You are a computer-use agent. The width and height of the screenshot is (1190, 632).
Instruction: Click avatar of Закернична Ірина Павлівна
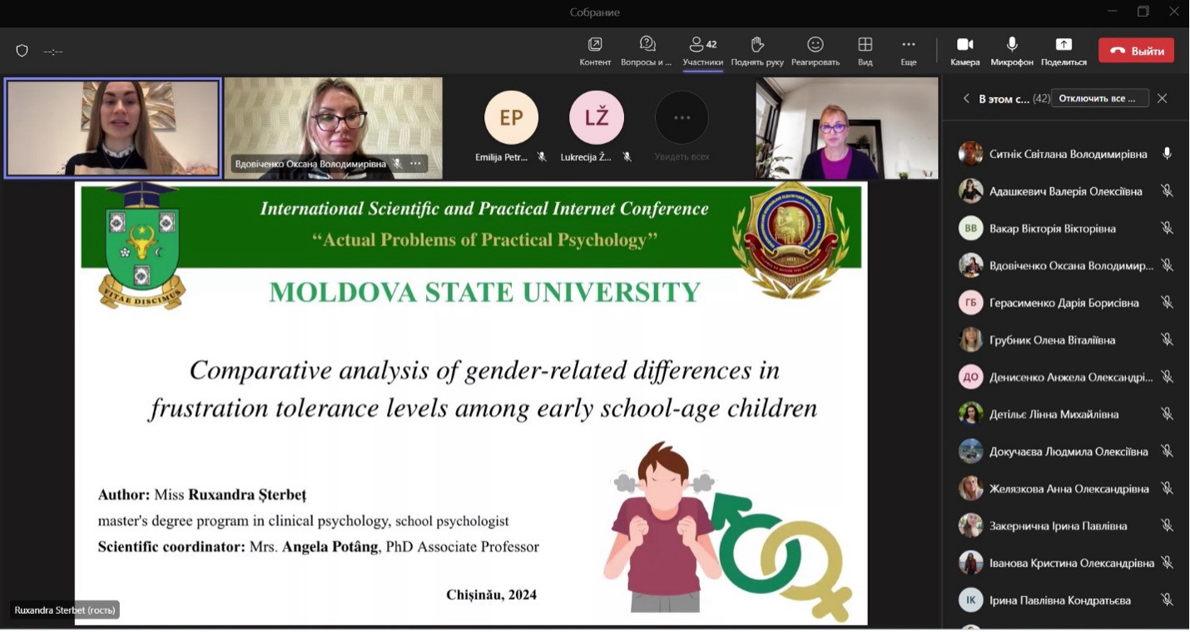coord(970,526)
